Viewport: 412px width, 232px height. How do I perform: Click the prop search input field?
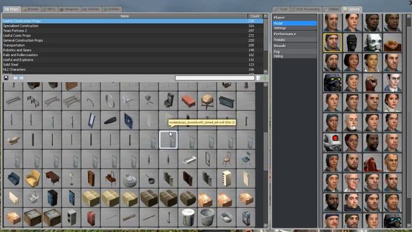214,78
